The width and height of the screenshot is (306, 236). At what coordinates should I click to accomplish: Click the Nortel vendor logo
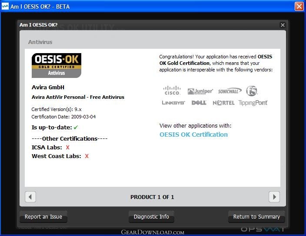223,103
